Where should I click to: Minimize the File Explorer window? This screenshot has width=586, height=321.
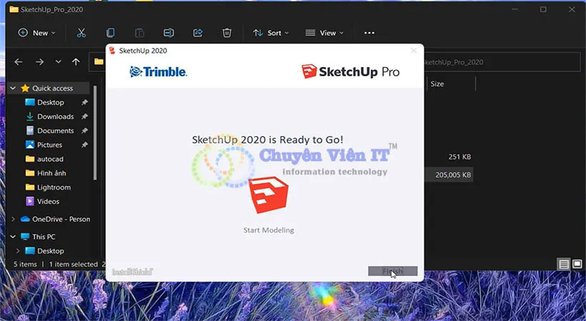coord(515,9)
